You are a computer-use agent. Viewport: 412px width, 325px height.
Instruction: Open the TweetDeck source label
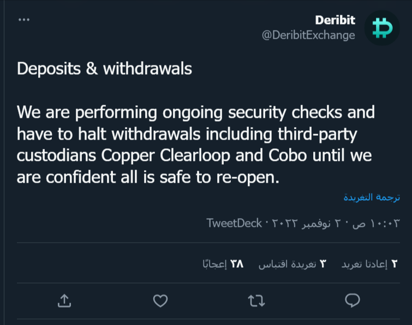(234, 223)
